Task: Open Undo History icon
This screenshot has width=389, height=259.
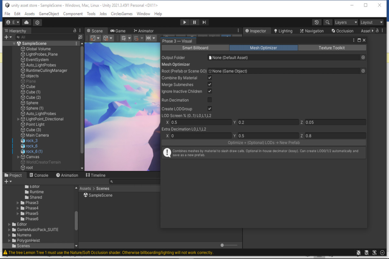Action: pyautogui.click(x=317, y=22)
